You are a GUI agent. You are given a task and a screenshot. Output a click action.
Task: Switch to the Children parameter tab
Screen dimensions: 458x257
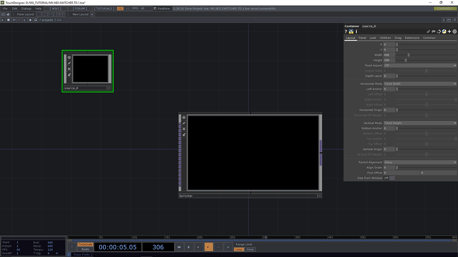tap(385, 38)
